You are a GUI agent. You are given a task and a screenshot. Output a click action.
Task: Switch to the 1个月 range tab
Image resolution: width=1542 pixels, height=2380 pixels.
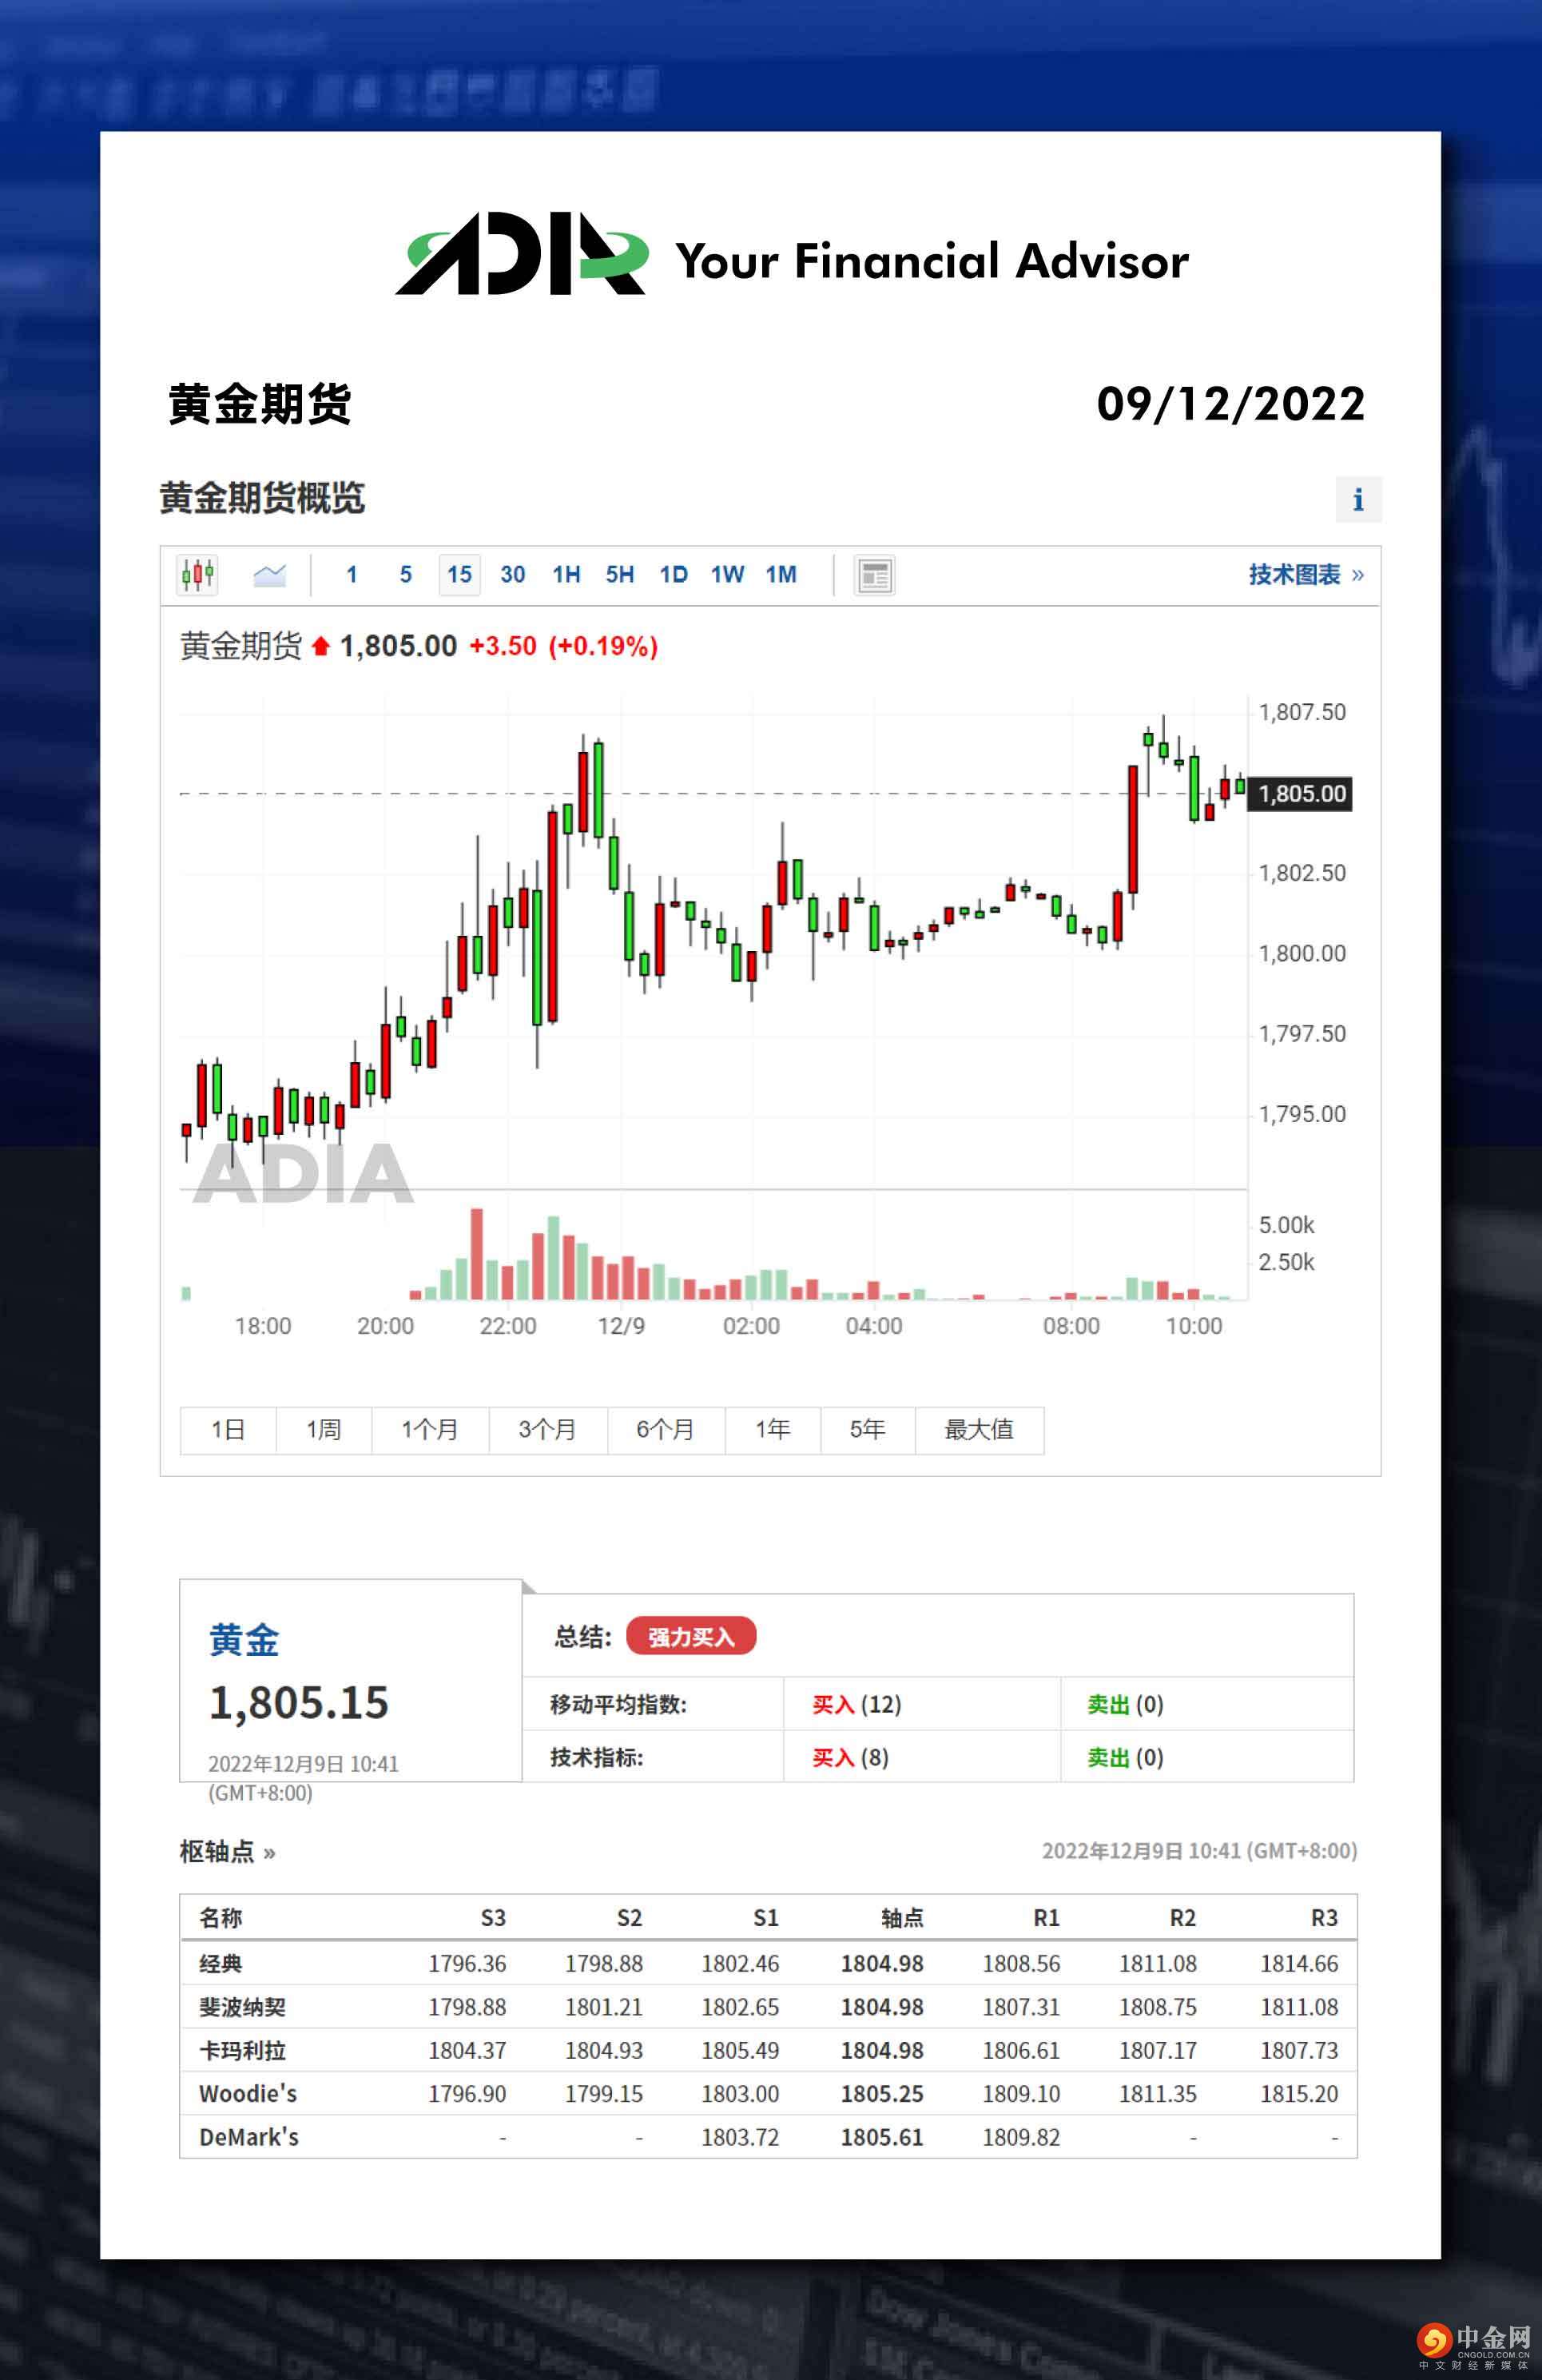[x=430, y=1430]
